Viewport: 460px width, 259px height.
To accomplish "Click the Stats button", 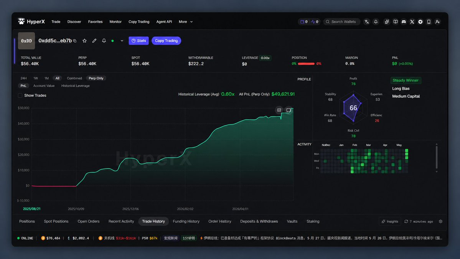I will (139, 41).
